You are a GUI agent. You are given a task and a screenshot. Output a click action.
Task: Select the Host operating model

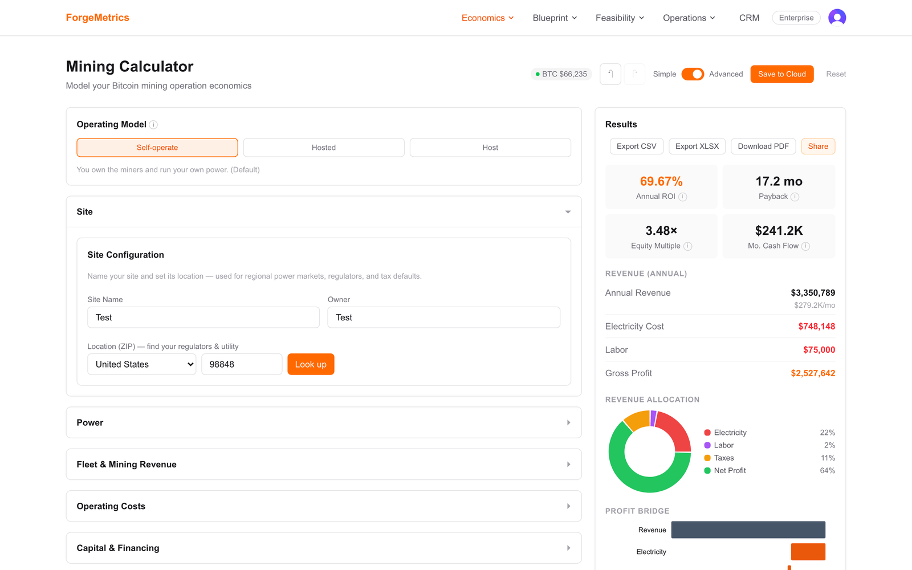click(x=490, y=148)
